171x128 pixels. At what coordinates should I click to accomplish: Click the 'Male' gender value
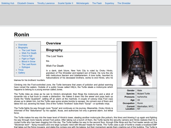click(x=140, y=90)
